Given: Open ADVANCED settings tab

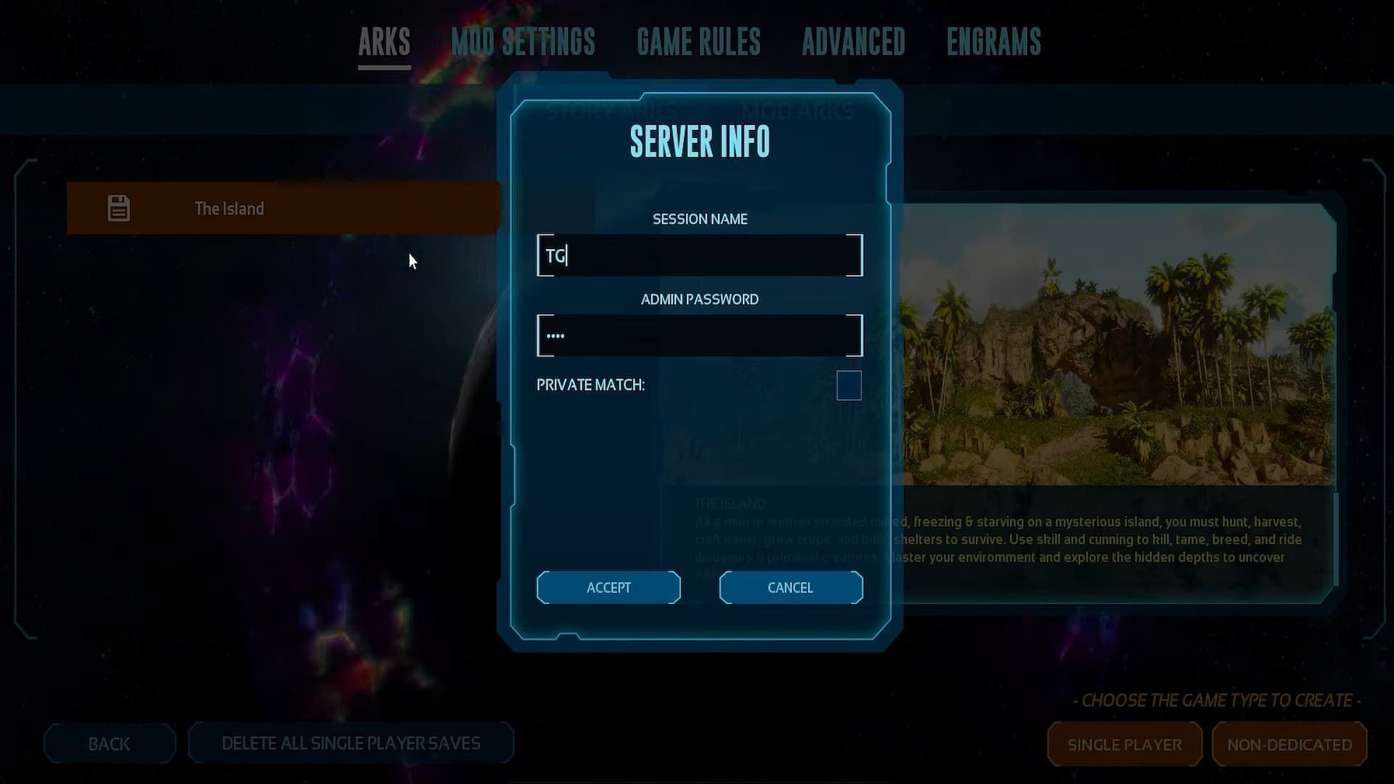Looking at the screenshot, I should [853, 41].
